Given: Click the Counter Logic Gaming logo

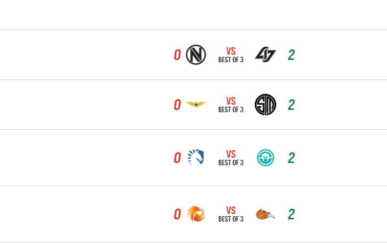Looking at the screenshot, I should tap(265, 55).
